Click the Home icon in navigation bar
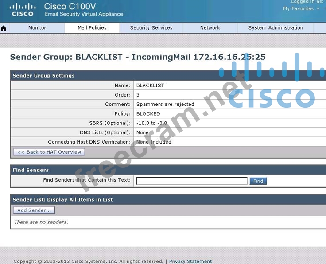The height and width of the screenshot is (264, 326). [x=4, y=28]
